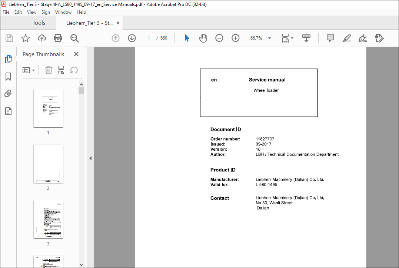Click the thumbnail panel scrollbar handle
The image size is (399, 268).
pyautogui.click(x=81, y=91)
